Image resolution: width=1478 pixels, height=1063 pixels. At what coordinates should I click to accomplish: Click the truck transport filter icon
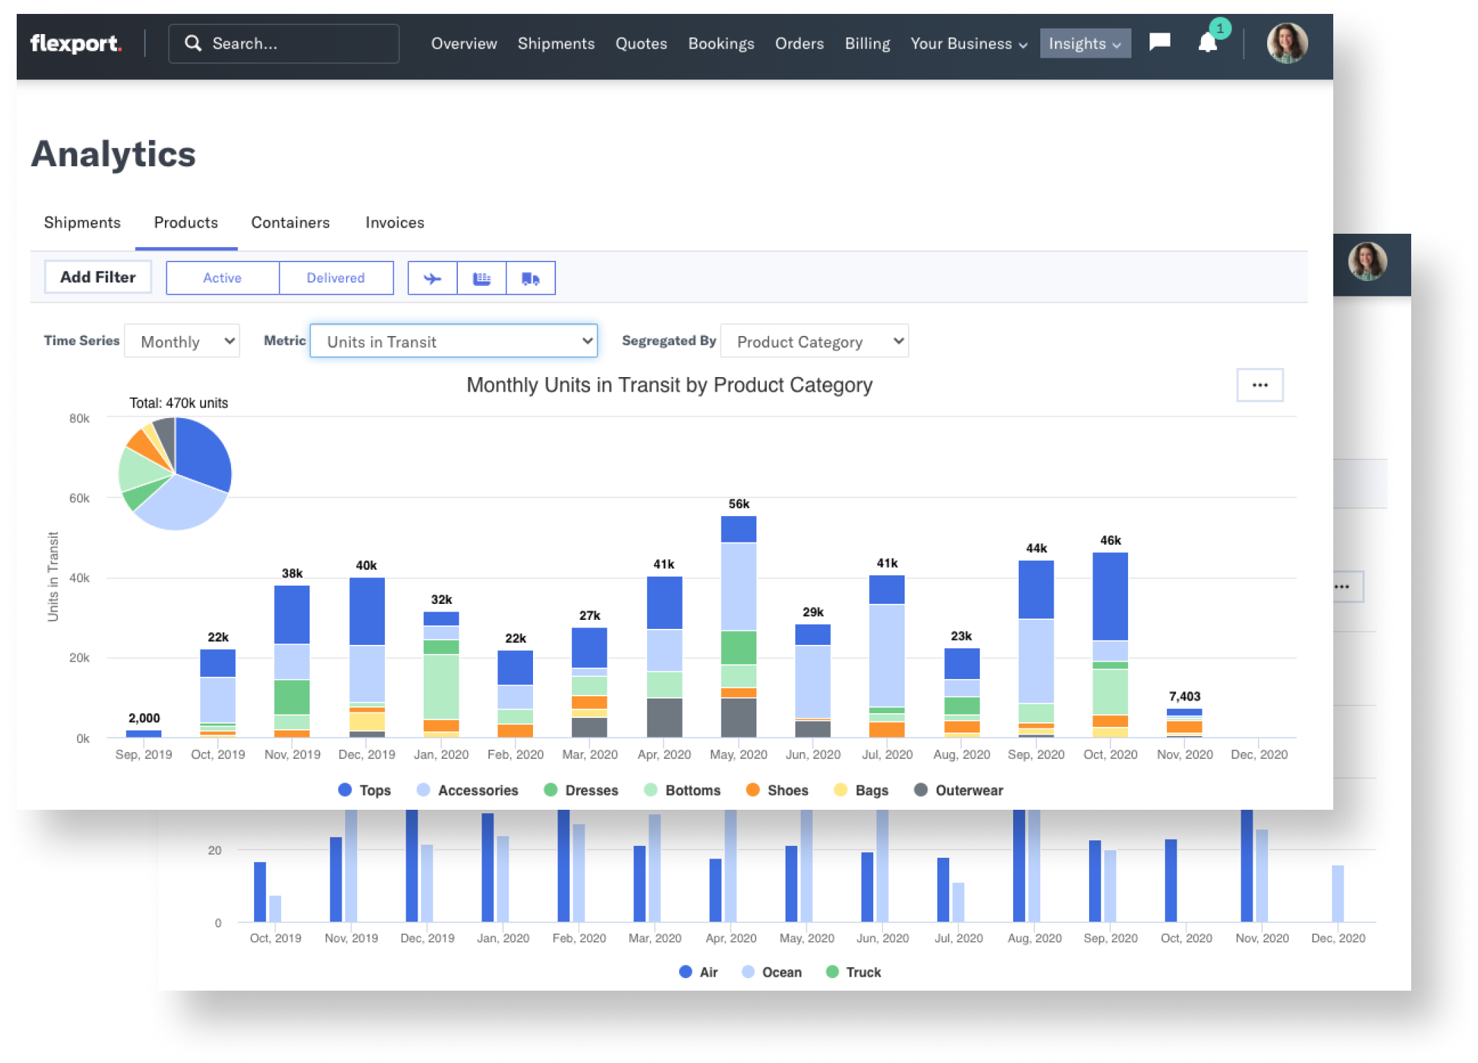[530, 278]
